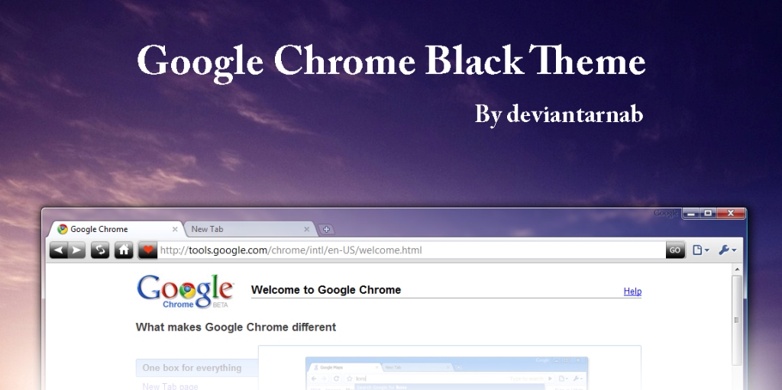The height and width of the screenshot is (390, 782).
Task: Go forward with the right arrow button
Action: (77, 250)
